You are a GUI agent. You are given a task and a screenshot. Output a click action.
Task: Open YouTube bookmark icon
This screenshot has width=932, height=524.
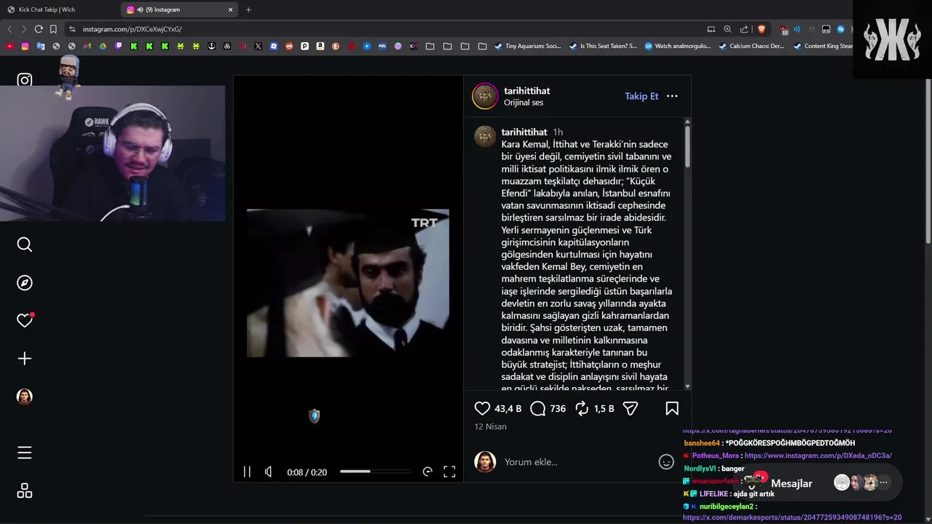click(x=9, y=46)
